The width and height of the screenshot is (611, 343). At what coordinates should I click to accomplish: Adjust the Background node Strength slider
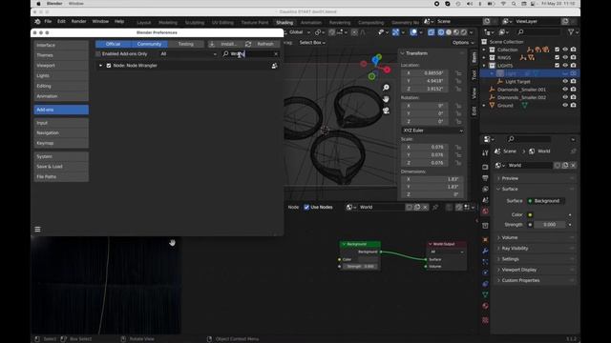click(x=360, y=267)
